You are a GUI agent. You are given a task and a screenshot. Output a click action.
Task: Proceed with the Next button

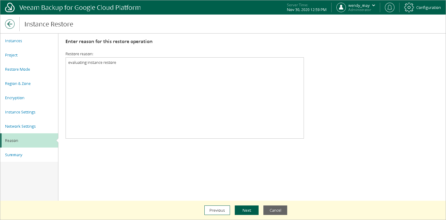(x=247, y=210)
